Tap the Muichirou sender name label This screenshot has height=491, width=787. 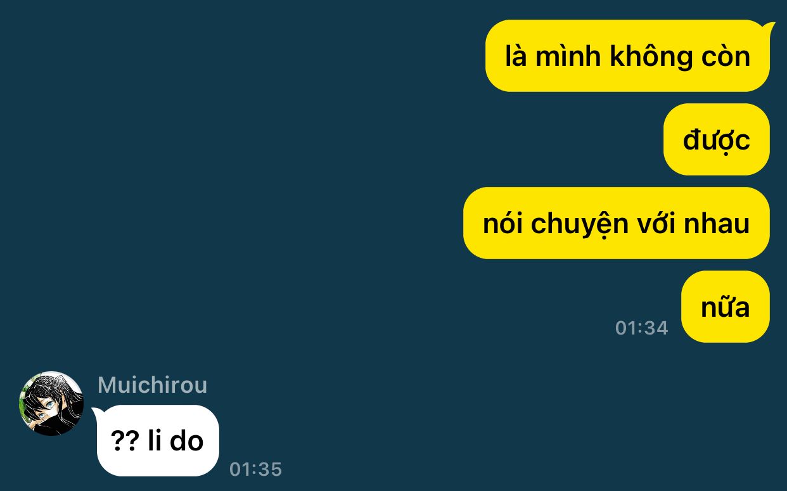pyautogui.click(x=153, y=385)
